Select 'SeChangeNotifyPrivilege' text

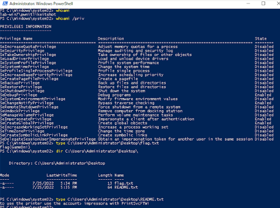pyautogui.click(x=27, y=103)
